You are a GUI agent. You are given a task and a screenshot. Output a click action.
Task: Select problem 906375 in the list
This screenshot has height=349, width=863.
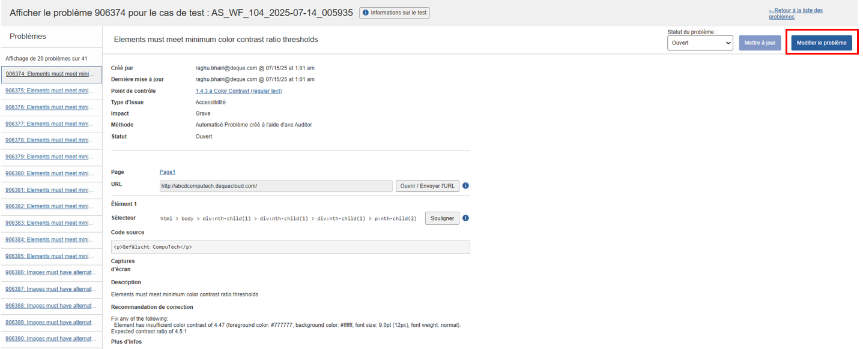pos(50,91)
